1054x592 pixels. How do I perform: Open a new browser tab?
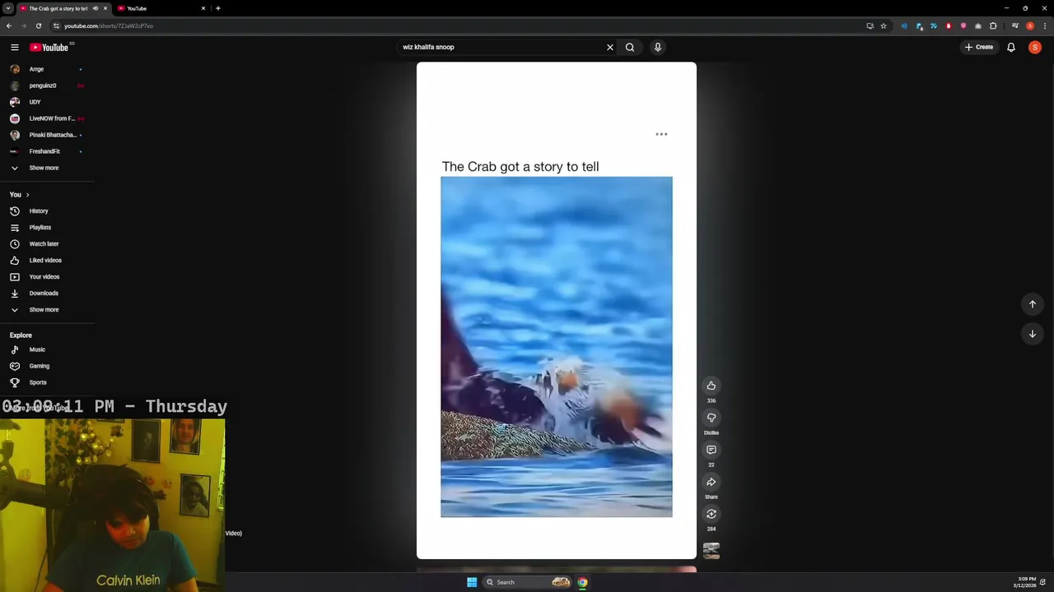click(x=217, y=8)
